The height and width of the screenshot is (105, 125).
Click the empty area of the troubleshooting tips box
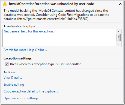pyautogui.click(x=60, y=40)
